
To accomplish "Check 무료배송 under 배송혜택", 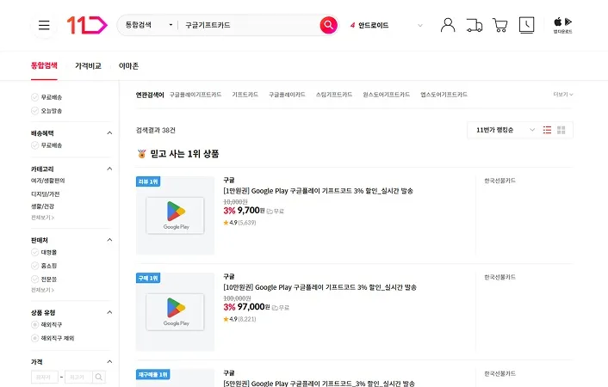I will (35, 145).
